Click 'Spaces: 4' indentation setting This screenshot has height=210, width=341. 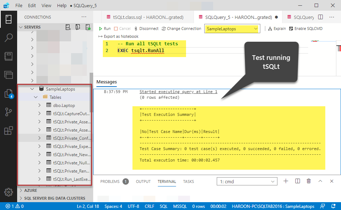113,206
